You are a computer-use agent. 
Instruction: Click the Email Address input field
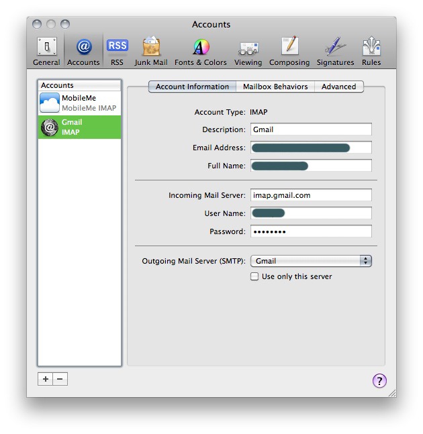click(311, 148)
